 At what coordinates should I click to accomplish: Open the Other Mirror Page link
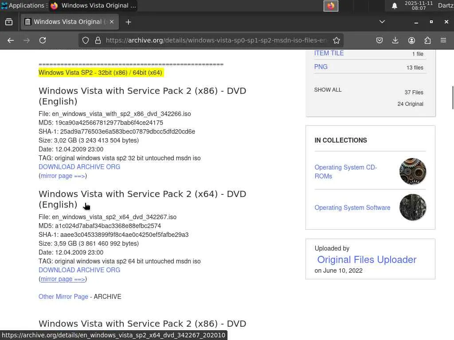click(63, 297)
